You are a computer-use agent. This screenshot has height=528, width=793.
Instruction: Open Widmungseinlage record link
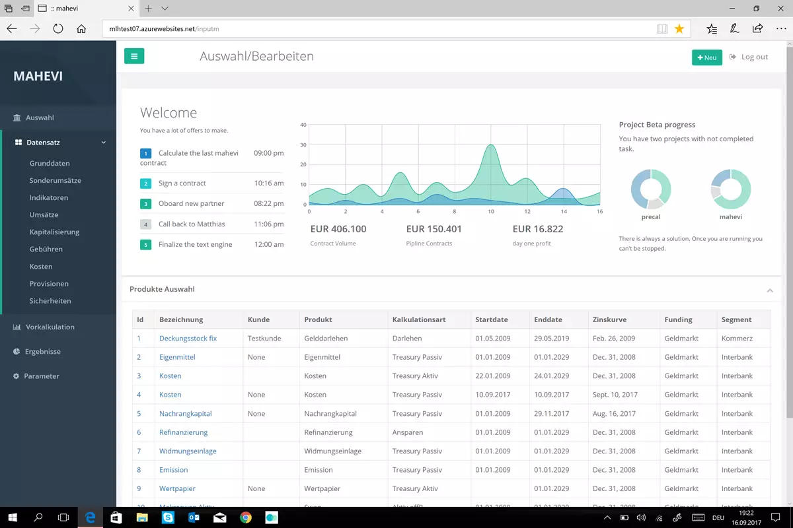click(x=188, y=451)
